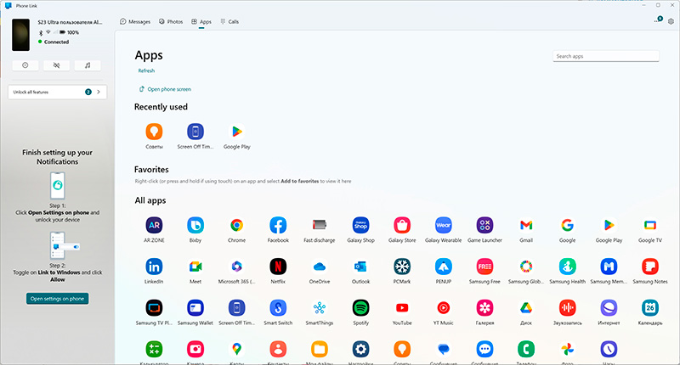Click the Refresh link under Apps

[146, 70]
